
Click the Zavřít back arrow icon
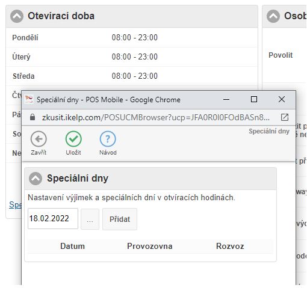39,139
